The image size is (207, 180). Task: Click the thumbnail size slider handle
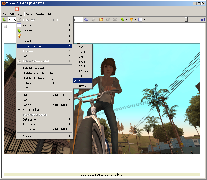click(x=187, y=20)
